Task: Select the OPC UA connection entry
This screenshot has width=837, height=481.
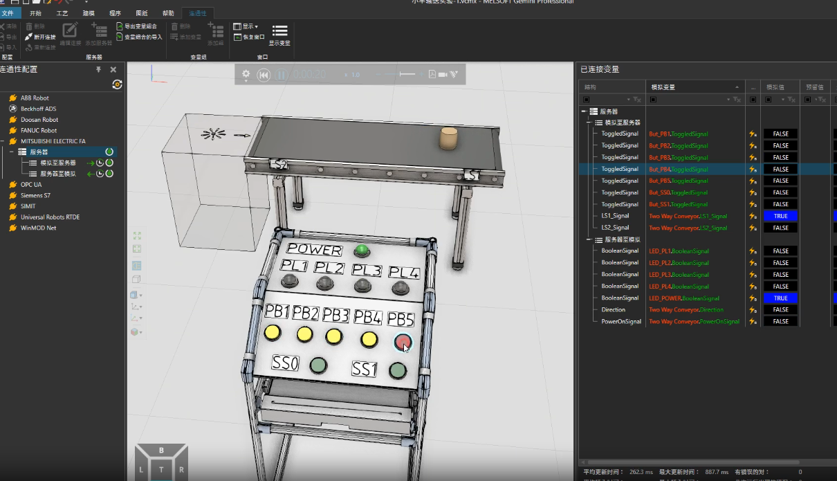Action: pyautogui.click(x=31, y=185)
